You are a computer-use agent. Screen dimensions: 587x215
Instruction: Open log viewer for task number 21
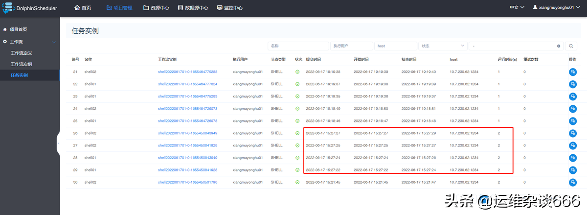coord(572,72)
